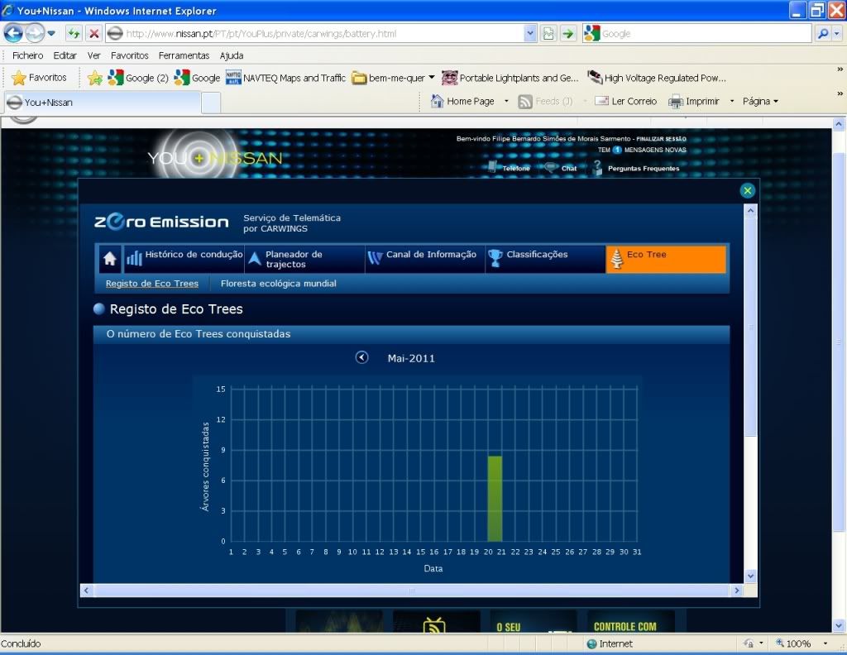Open the Ver menu
Screen dimensions: 847x655
click(x=94, y=55)
